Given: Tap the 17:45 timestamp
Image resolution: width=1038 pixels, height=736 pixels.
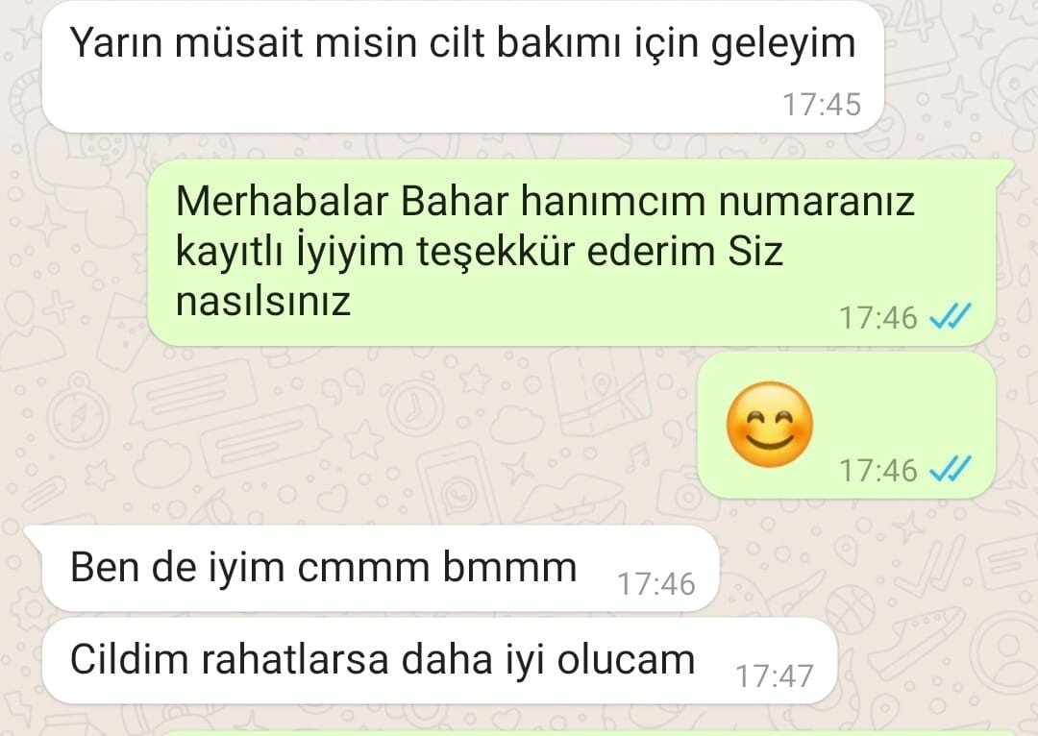Looking at the screenshot, I should pos(822,105).
